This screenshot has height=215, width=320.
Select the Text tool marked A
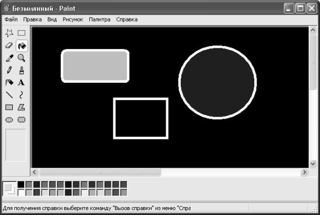coord(21,83)
